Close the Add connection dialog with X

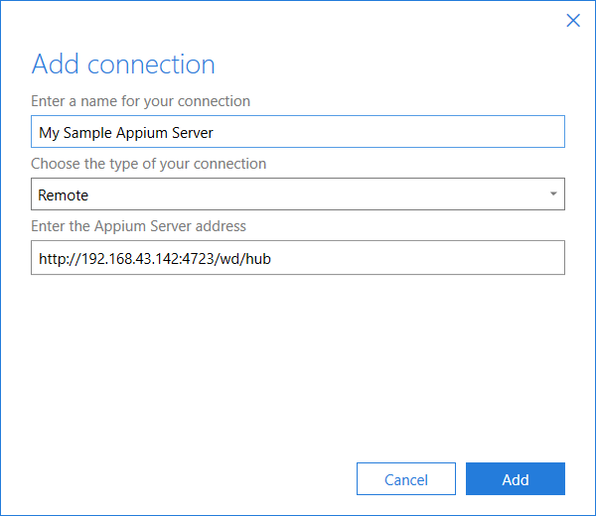[x=573, y=21]
